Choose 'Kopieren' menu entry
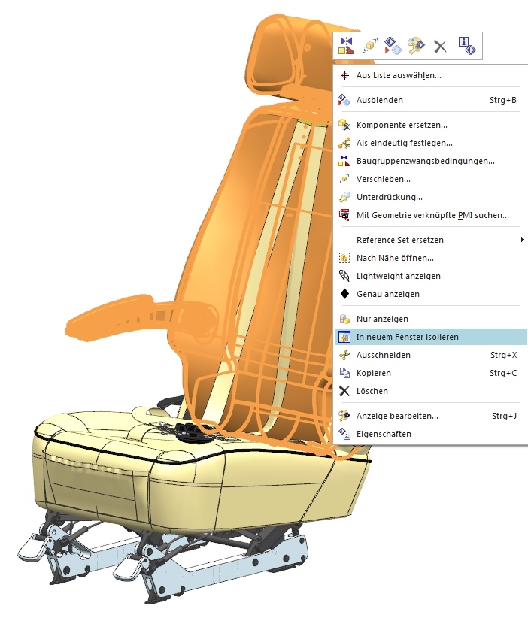Image resolution: width=528 pixels, height=618 pixels. coord(431,373)
